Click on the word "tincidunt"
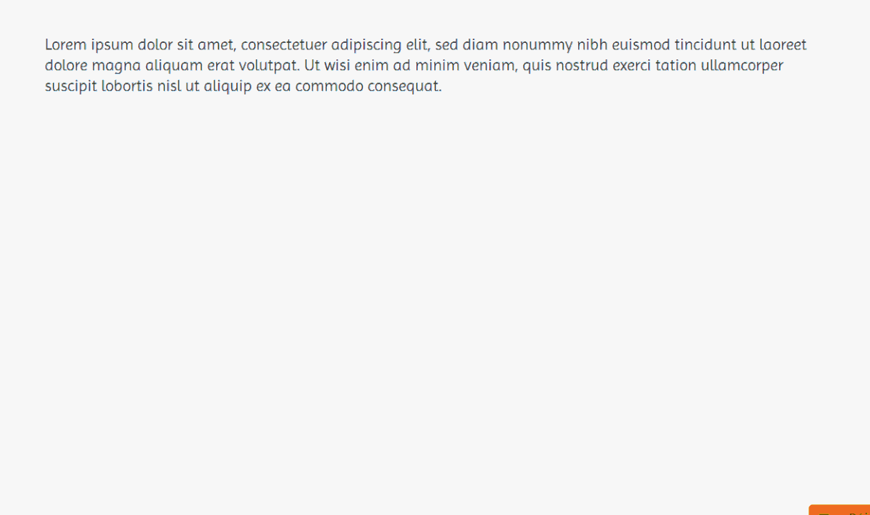The height and width of the screenshot is (515, 870). [x=705, y=45]
